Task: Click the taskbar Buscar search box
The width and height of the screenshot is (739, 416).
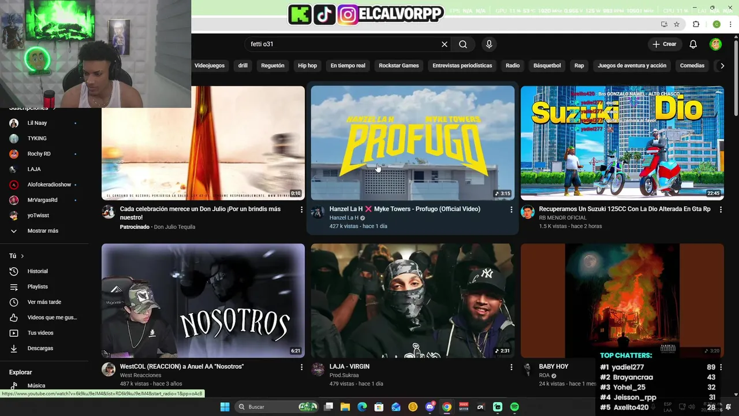Action: pyautogui.click(x=277, y=407)
